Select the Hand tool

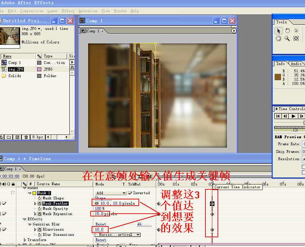278,38
